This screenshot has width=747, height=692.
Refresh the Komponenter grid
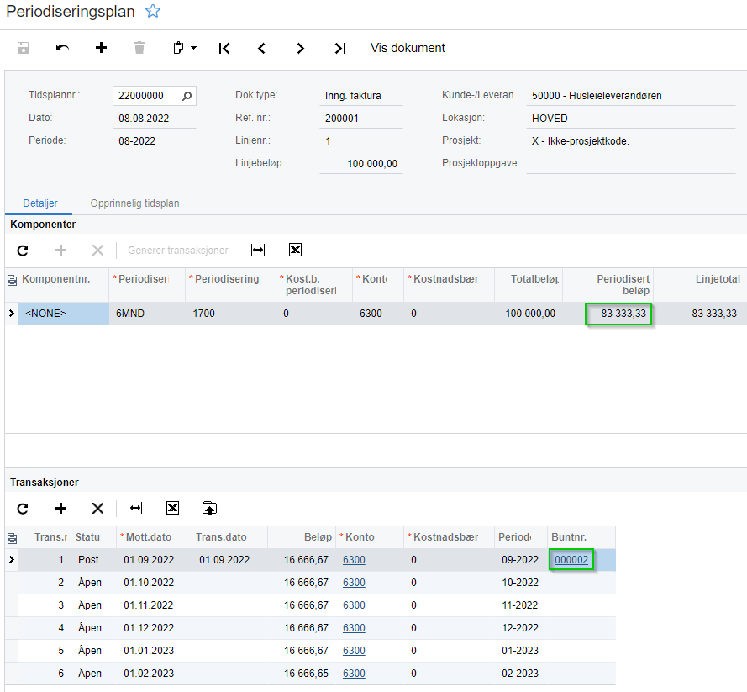pos(23,251)
